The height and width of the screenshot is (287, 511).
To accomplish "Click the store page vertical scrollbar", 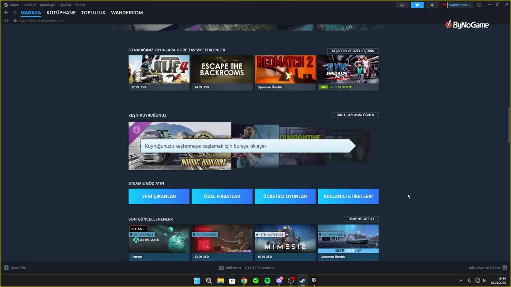I will click(509, 125).
